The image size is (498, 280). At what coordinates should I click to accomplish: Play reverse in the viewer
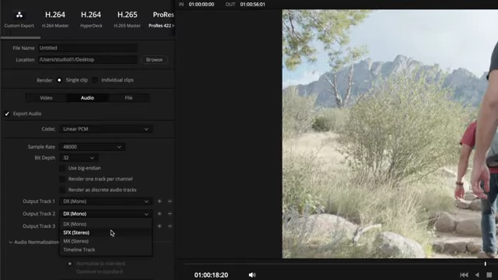(x=477, y=275)
